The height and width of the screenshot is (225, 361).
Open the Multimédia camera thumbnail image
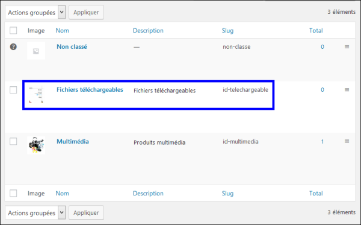click(36, 145)
